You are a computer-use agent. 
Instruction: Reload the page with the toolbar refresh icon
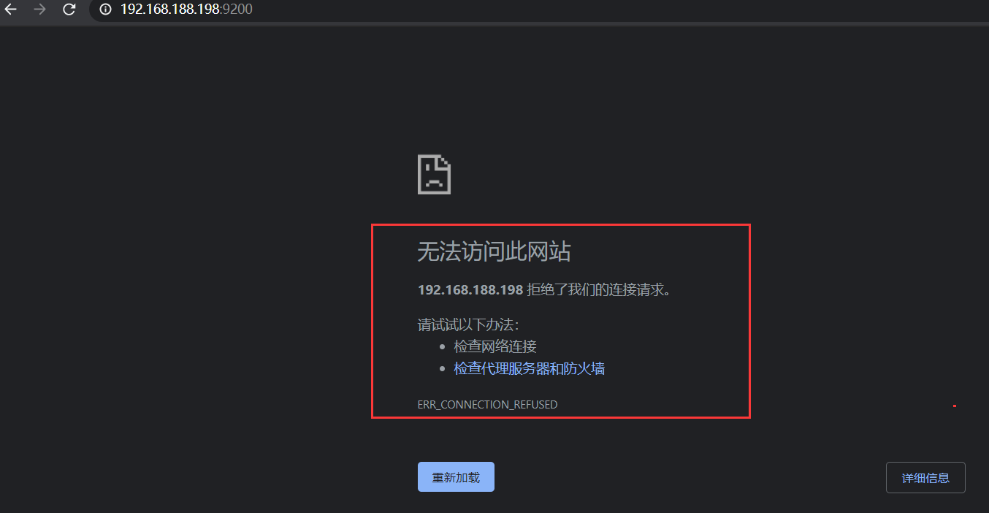69,9
